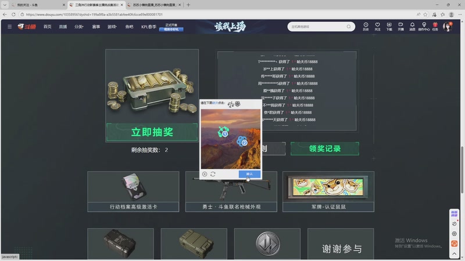Open the KPL春季 navigation item
Image resolution: width=465 pixels, height=261 pixels.
pyautogui.click(x=149, y=27)
